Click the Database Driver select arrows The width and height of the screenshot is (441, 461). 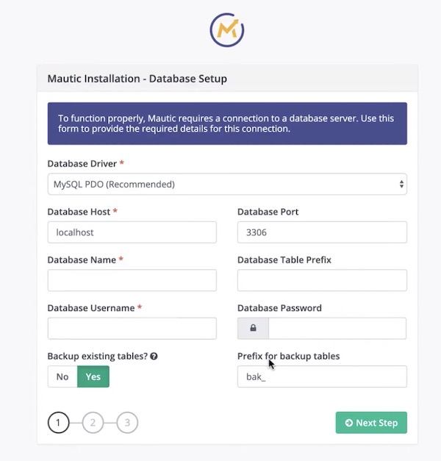(x=401, y=184)
